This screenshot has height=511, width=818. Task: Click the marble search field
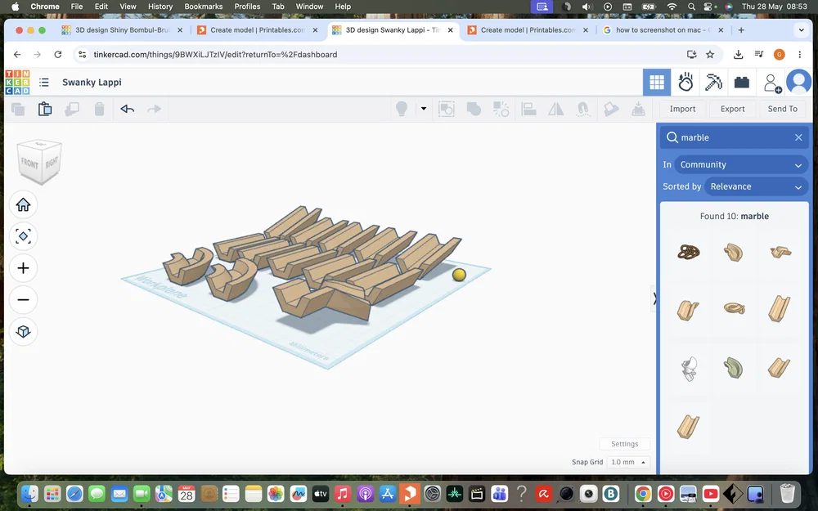click(734, 137)
